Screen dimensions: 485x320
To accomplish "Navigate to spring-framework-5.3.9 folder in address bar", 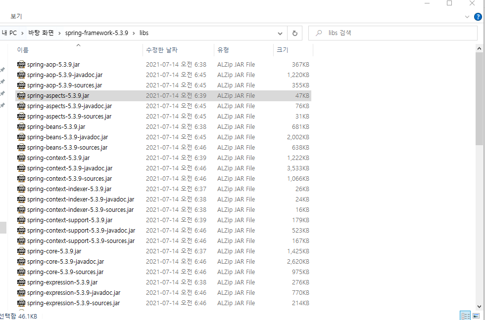I will (97, 33).
